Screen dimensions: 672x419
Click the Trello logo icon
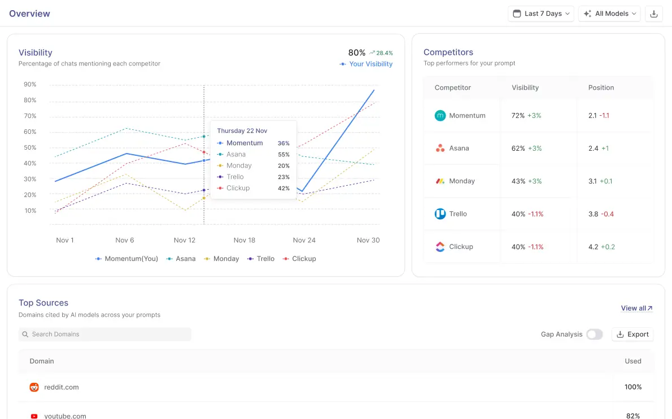click(440, 214)
